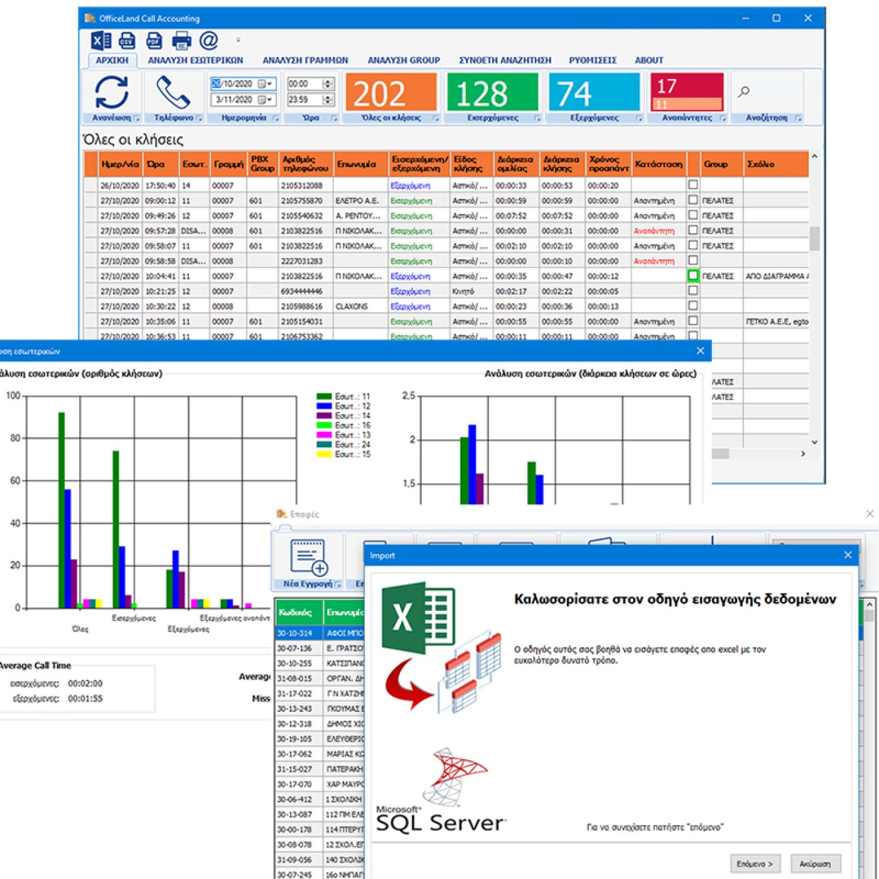Export calls to Excel from the top toolbar
879x879 pixels.
tap(100, 41)
